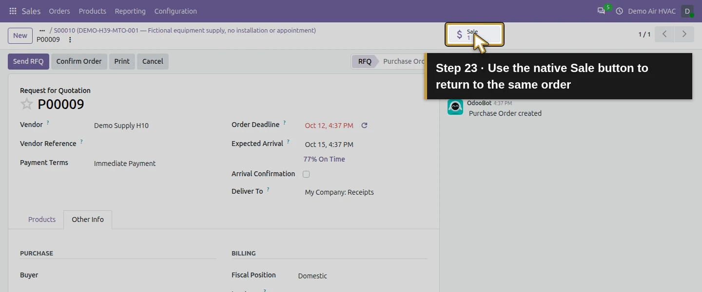Open the activities clock icon
The height and width of the screenshot is (292, 702).
pyautogui.click(x=619, y=11)
